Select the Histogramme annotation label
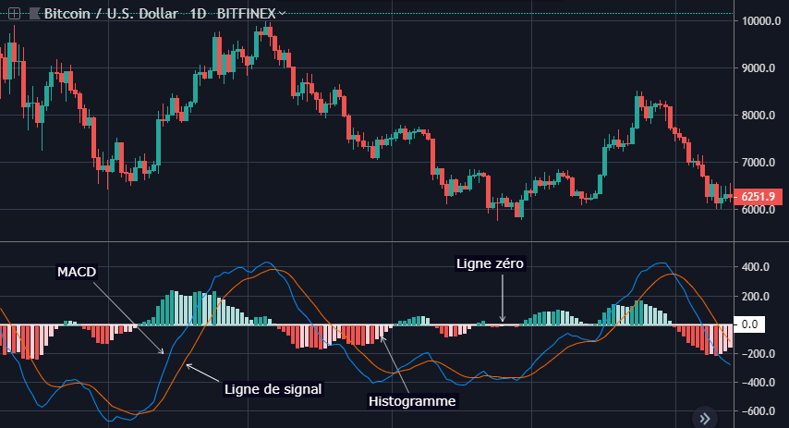Viewport: 789px width, 428px height. (x=412, y=401)
